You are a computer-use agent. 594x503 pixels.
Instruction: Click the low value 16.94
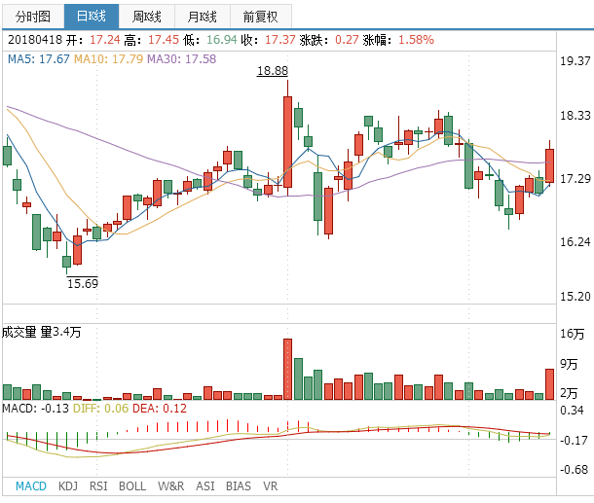222,40
